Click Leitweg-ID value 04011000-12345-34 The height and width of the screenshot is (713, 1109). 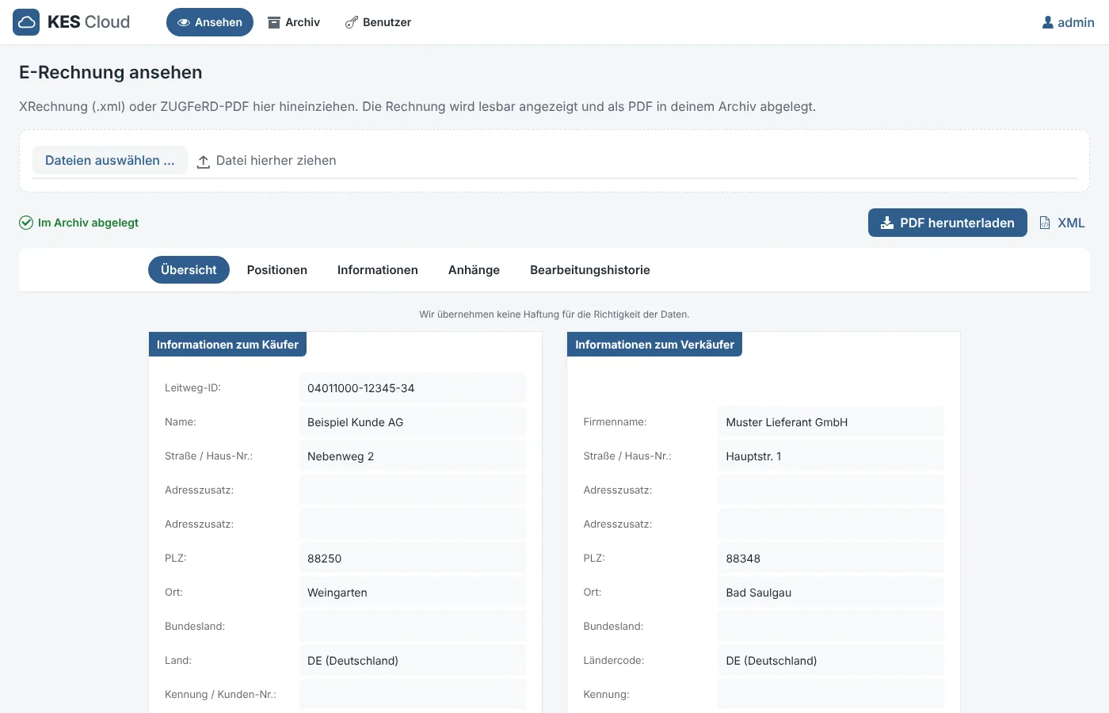[413, 388]
